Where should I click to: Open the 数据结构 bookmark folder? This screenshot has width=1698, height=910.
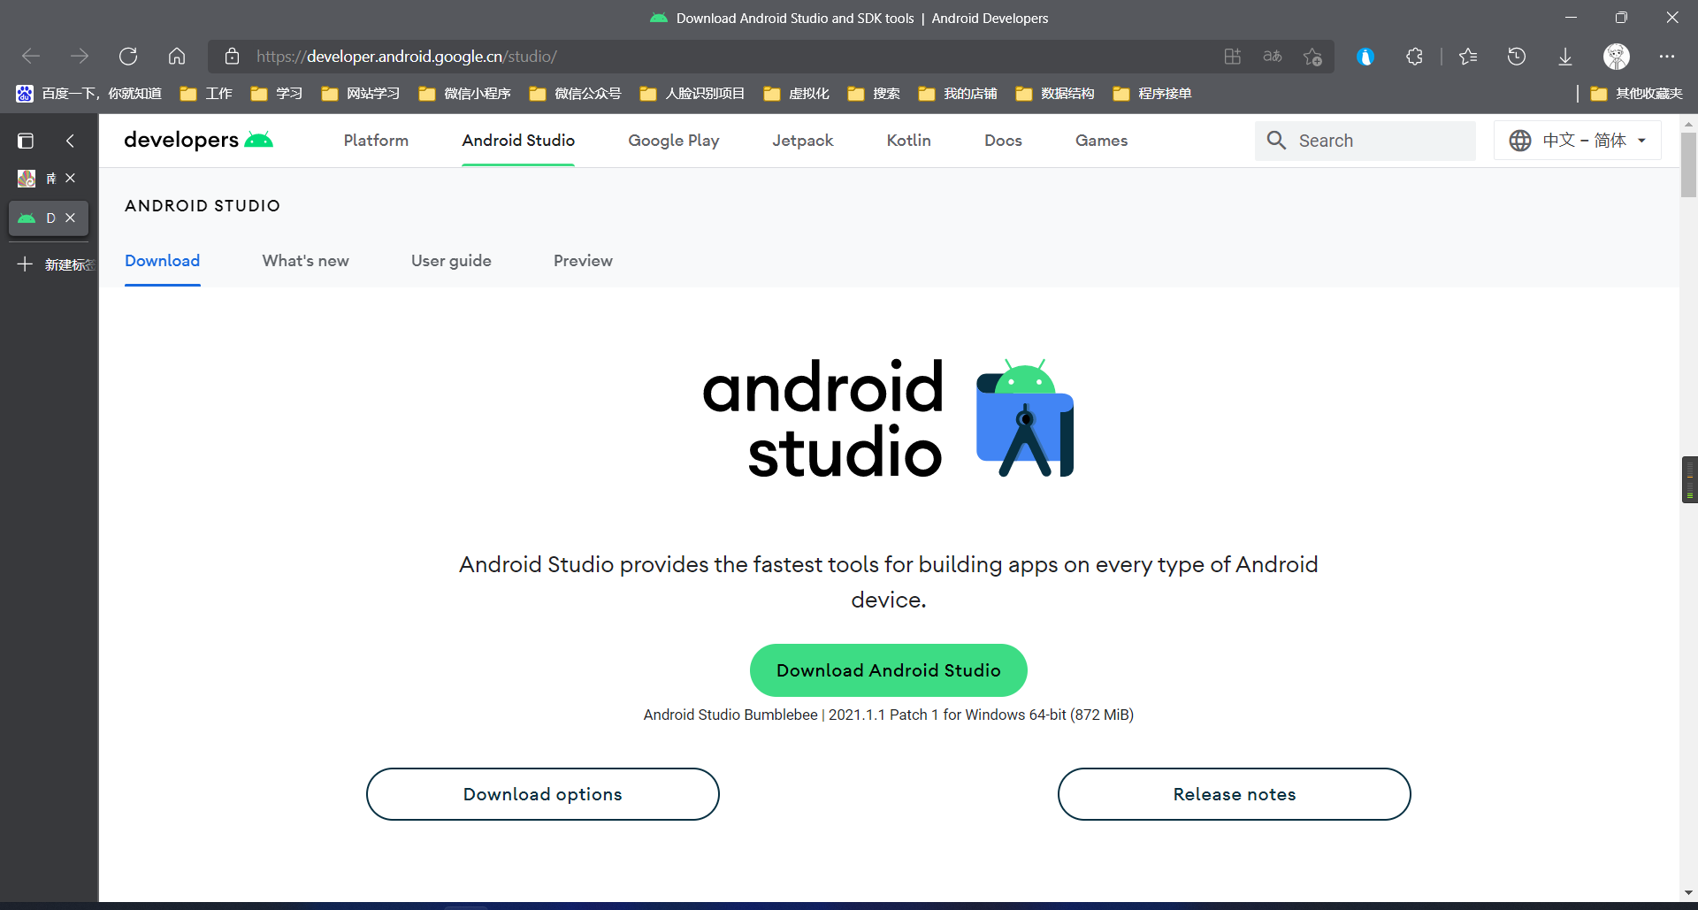1055,94
